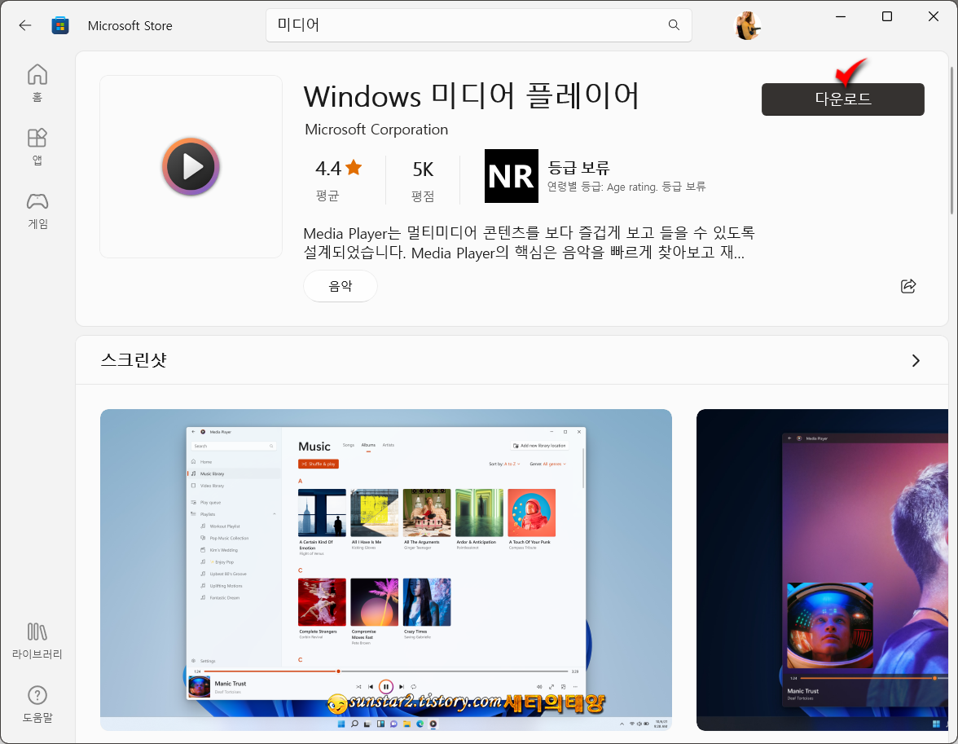This screenshot has width=958, height=744.
Task: Expand the 스크린샷 screenshots section
Action: coord(915,360)
